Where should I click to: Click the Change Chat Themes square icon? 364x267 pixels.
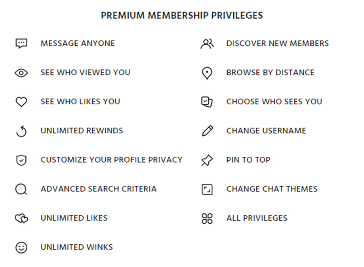207,189
